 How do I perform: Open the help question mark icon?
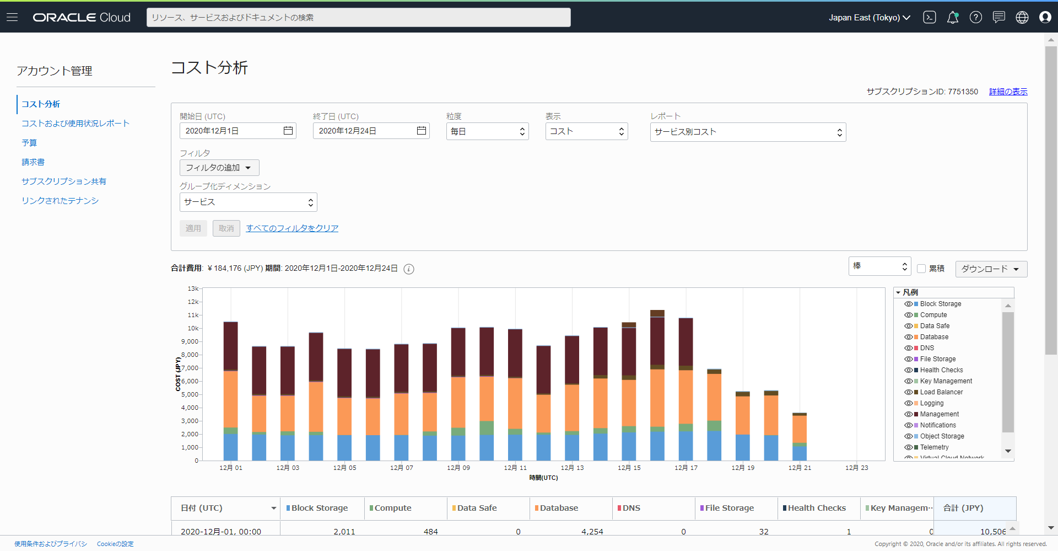pos(975,17)
